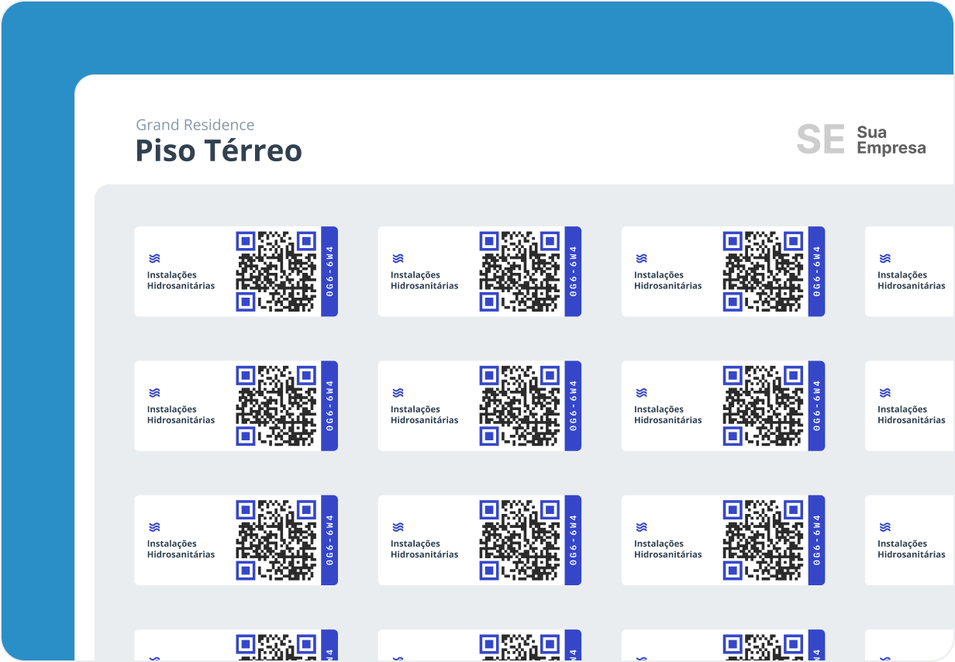Click the waves icon on second-row second-column label

click(x=398, y=393)
